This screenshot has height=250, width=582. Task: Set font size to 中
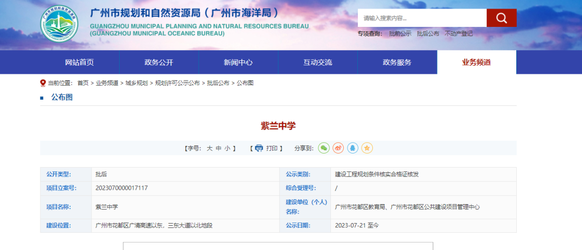(218, 148)
